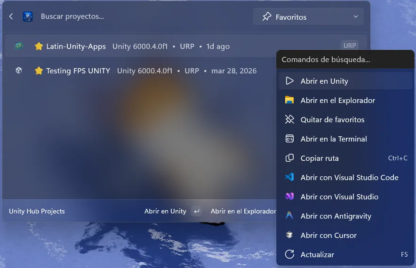Choose Abrir con Cursor
This screenshot has height=268, width=416.
coord(345,235)
